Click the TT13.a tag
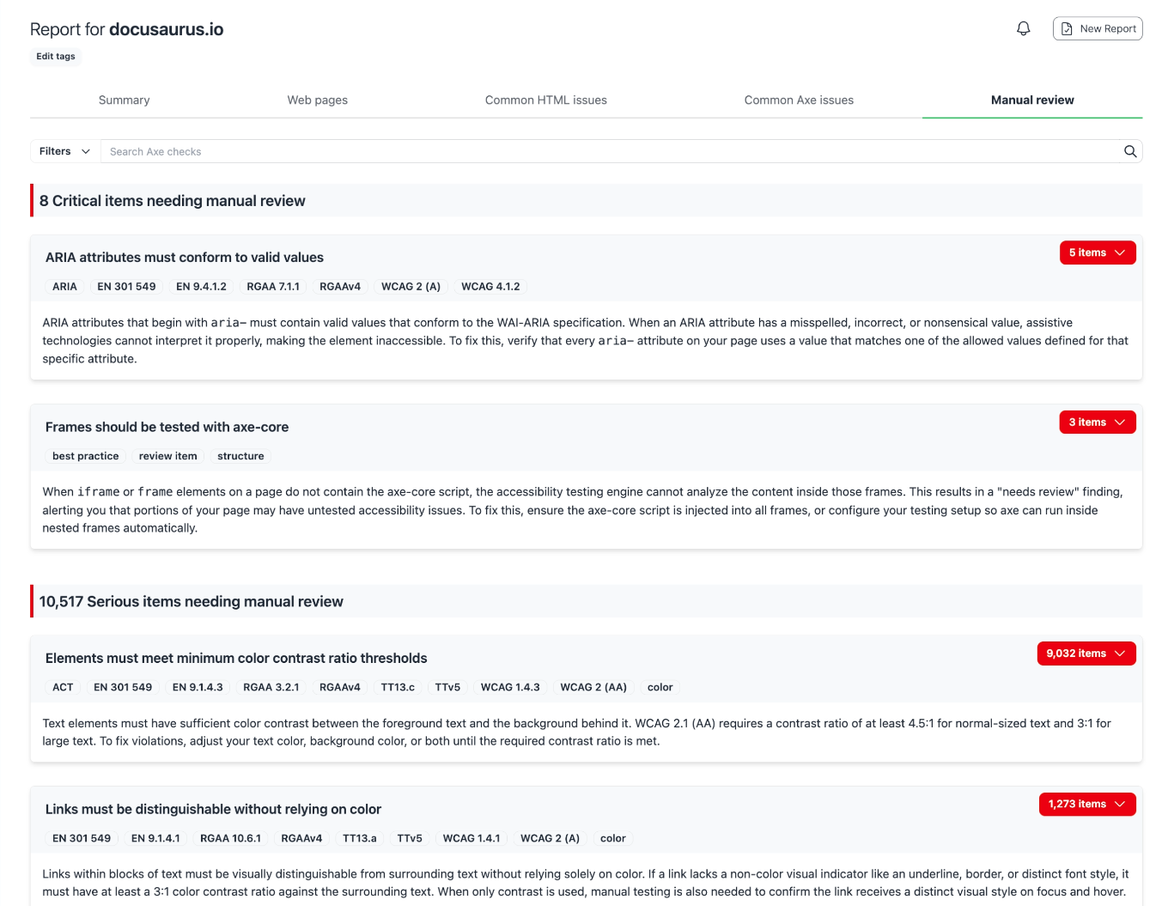The width and height of the screenshot is (1168, 906). pos(359,838)
